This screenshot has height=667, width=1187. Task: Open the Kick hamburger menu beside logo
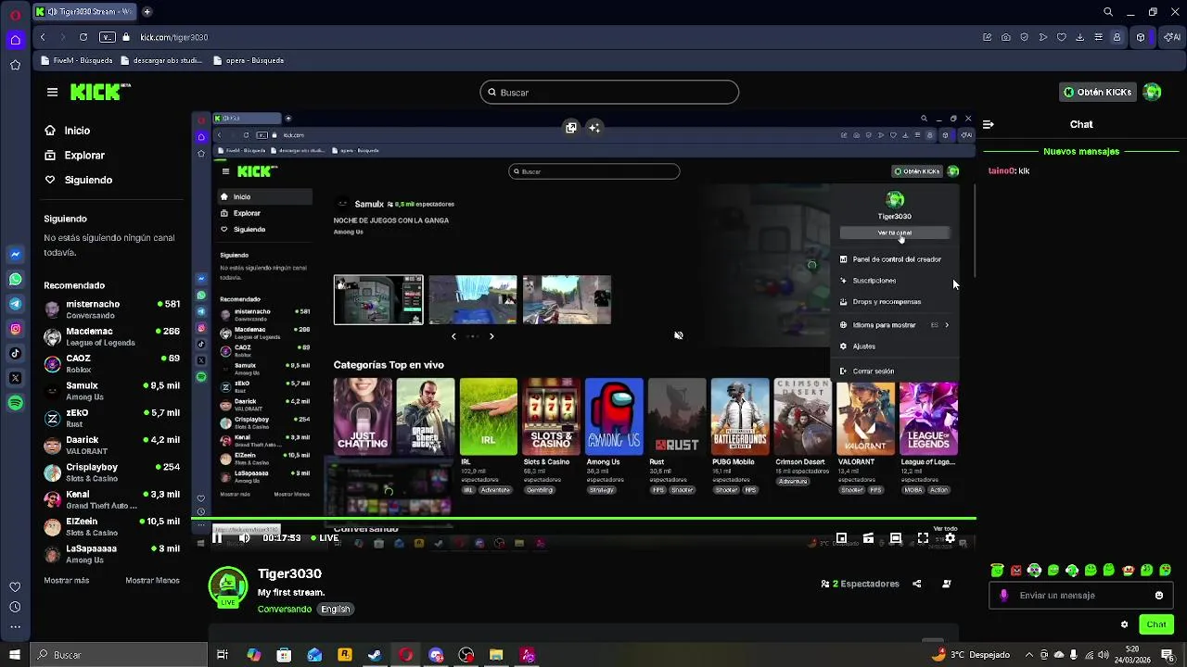tap(52, 92)
